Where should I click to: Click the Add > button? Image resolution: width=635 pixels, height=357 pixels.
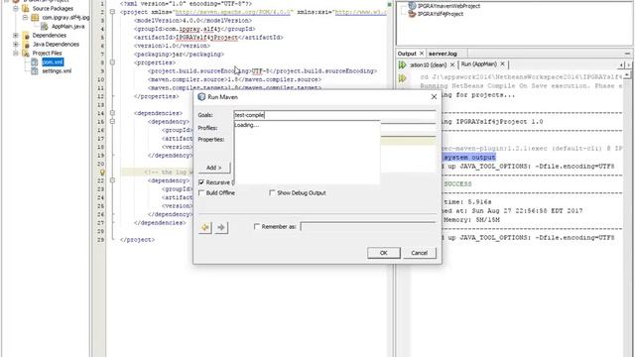[214, 168]
